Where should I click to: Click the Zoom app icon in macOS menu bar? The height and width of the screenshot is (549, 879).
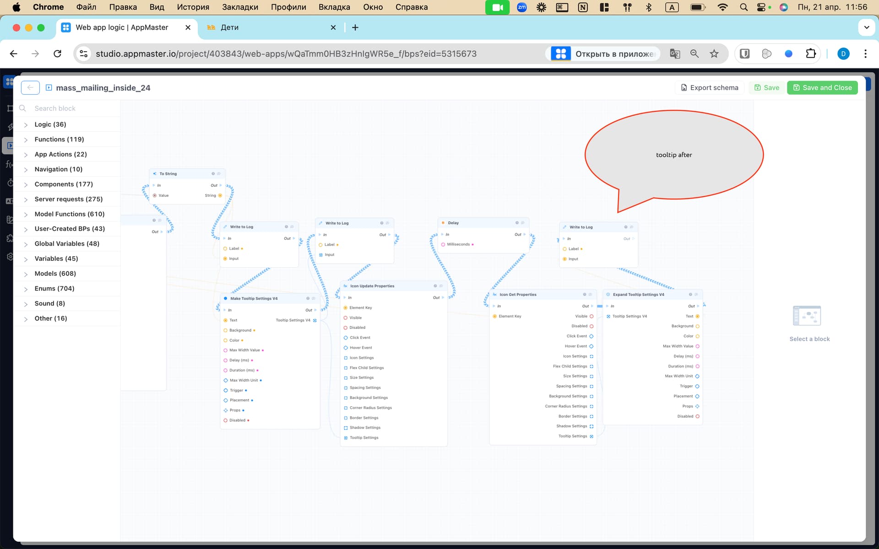tap(521, 7)
